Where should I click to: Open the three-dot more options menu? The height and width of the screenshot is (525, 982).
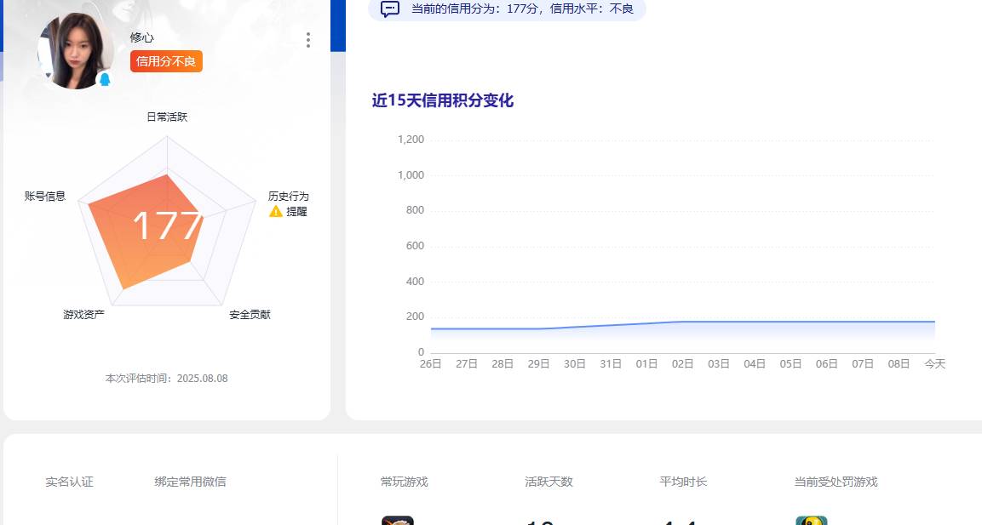click(x=307, y=40)
